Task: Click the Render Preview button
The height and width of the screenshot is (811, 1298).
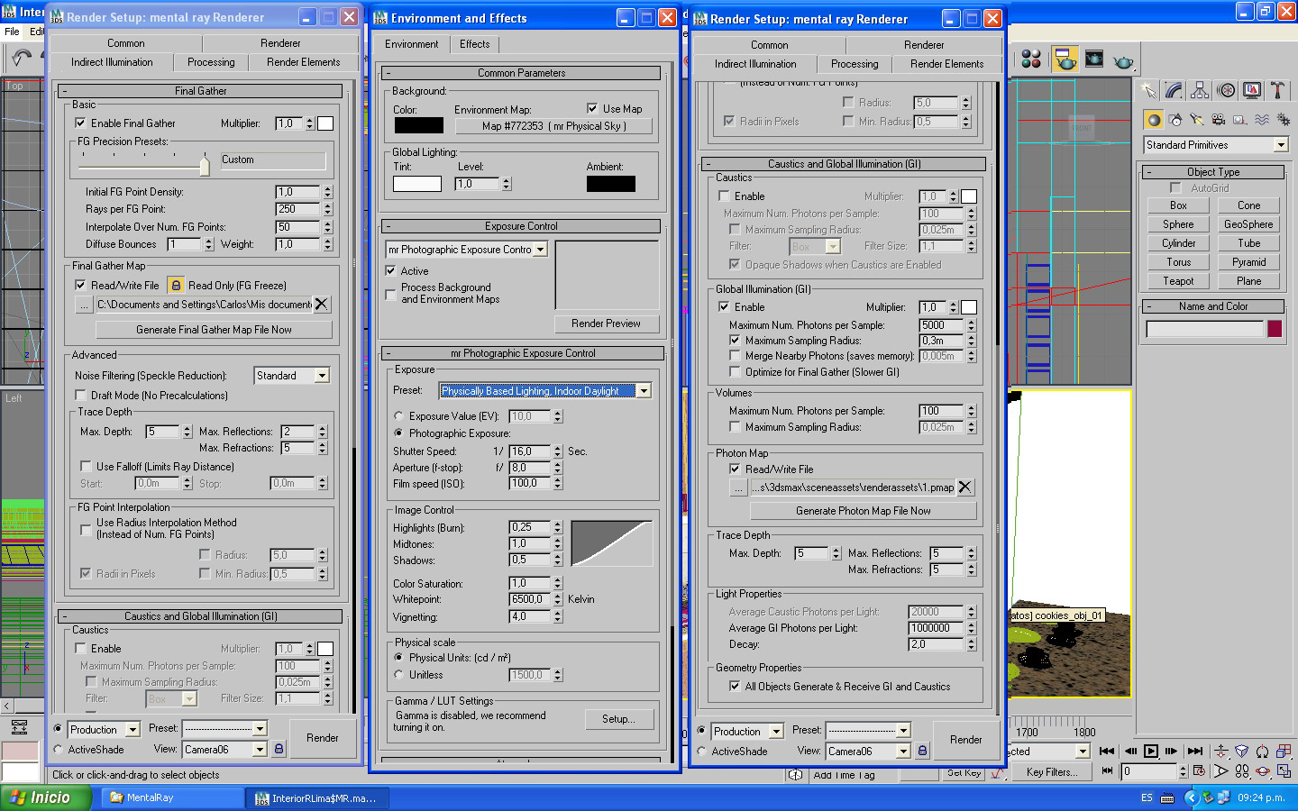Action: 606,323
